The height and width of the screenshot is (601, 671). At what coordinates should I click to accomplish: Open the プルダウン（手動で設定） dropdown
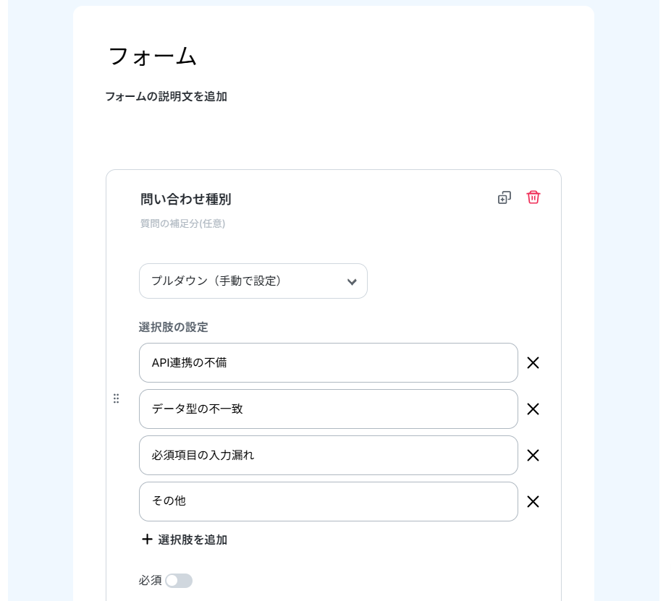(253, 281)
